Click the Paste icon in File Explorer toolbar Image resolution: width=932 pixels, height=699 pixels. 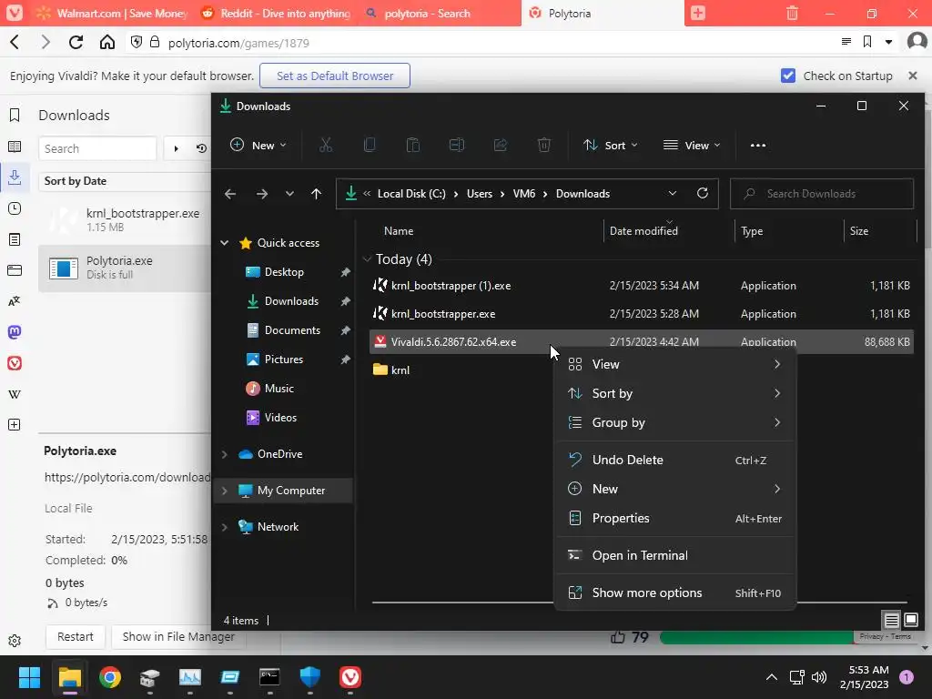pos(412,145)
